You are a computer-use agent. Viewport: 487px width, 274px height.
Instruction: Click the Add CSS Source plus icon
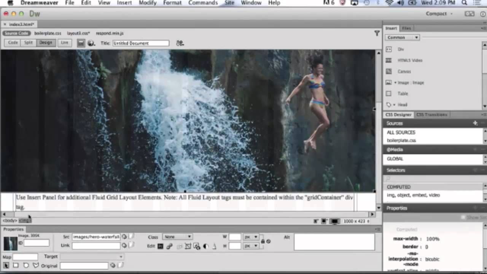click(475, 123)
